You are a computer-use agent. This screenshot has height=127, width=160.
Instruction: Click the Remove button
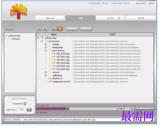[86, 29]
